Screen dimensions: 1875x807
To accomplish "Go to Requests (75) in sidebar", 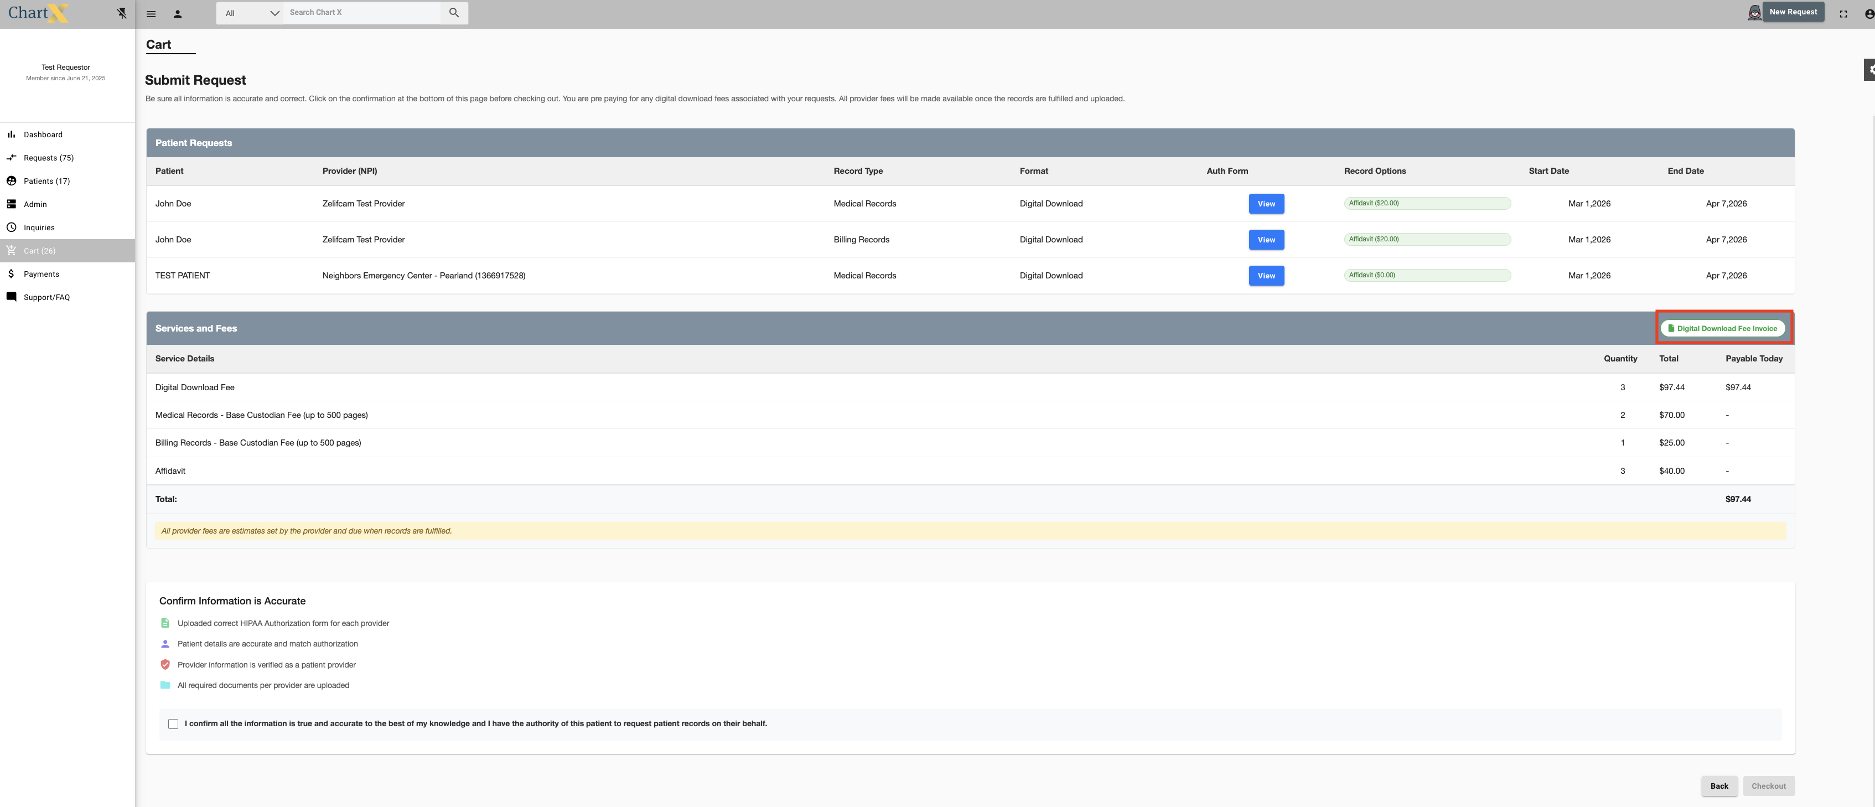I will (x=48, y=158).
